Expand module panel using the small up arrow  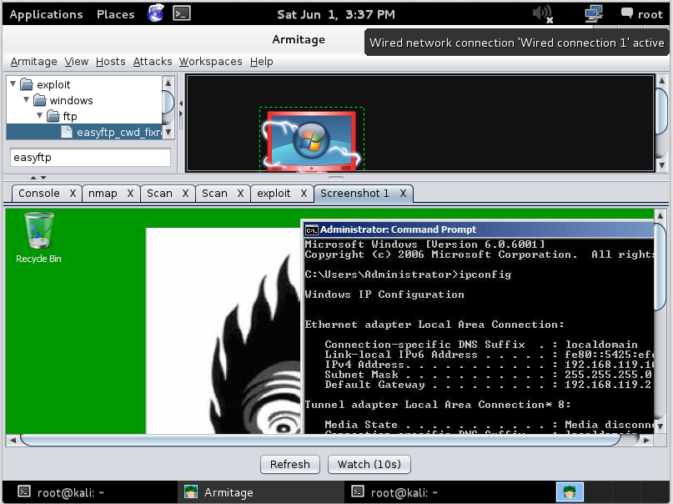pos(33,177)
